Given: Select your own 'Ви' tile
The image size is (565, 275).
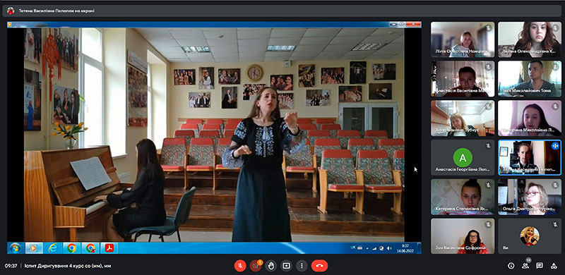Looking at the screenshot, I should pyautogui.click(x=530, y=236).
